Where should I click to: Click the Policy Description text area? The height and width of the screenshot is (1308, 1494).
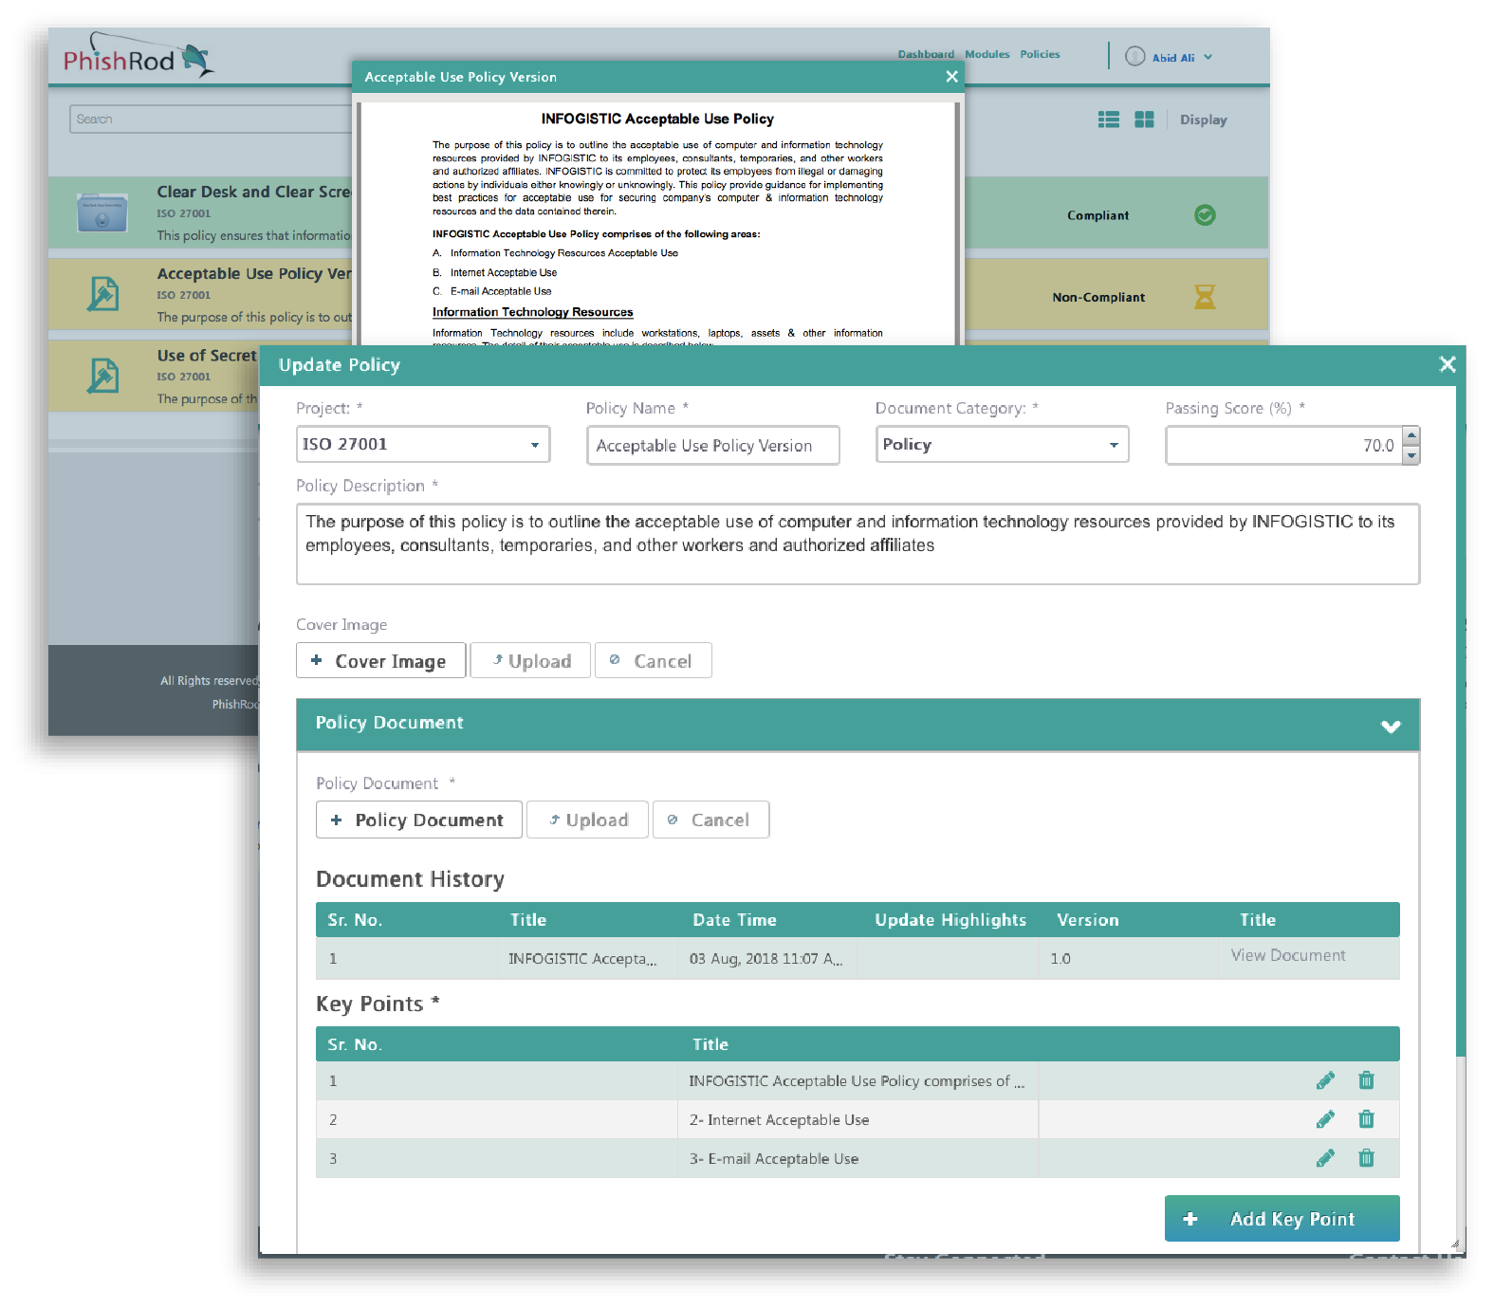point(858,543)
